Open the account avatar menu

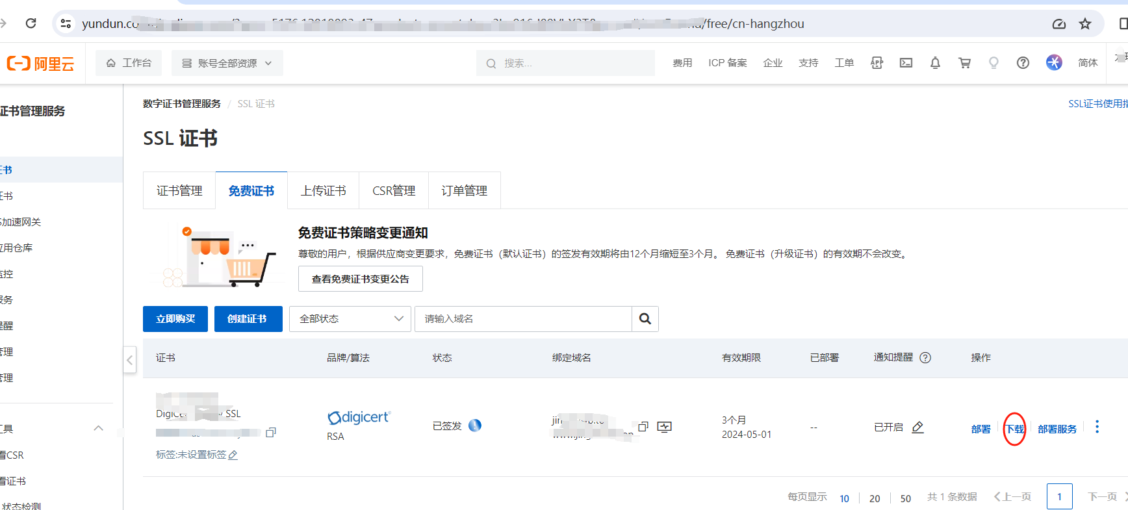[1054, 62]
